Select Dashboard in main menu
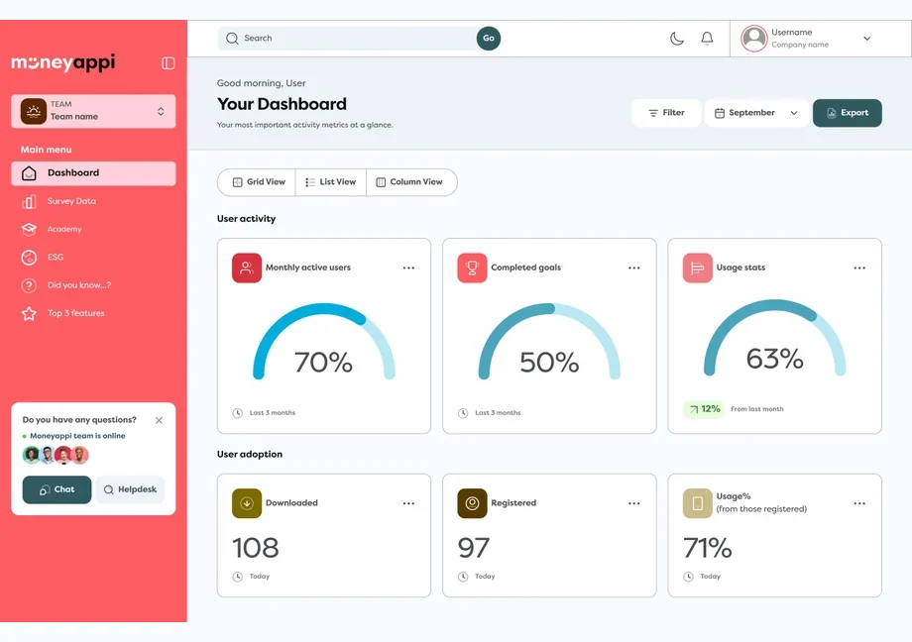The image size is (912, 642). coord(93,173)
